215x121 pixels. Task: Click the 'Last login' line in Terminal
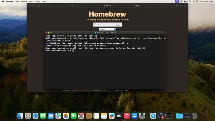pos(71,36)
